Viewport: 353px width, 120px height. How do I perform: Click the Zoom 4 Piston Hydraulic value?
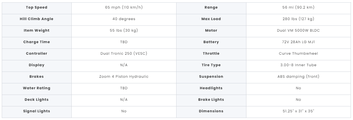[x=124, y=77]
